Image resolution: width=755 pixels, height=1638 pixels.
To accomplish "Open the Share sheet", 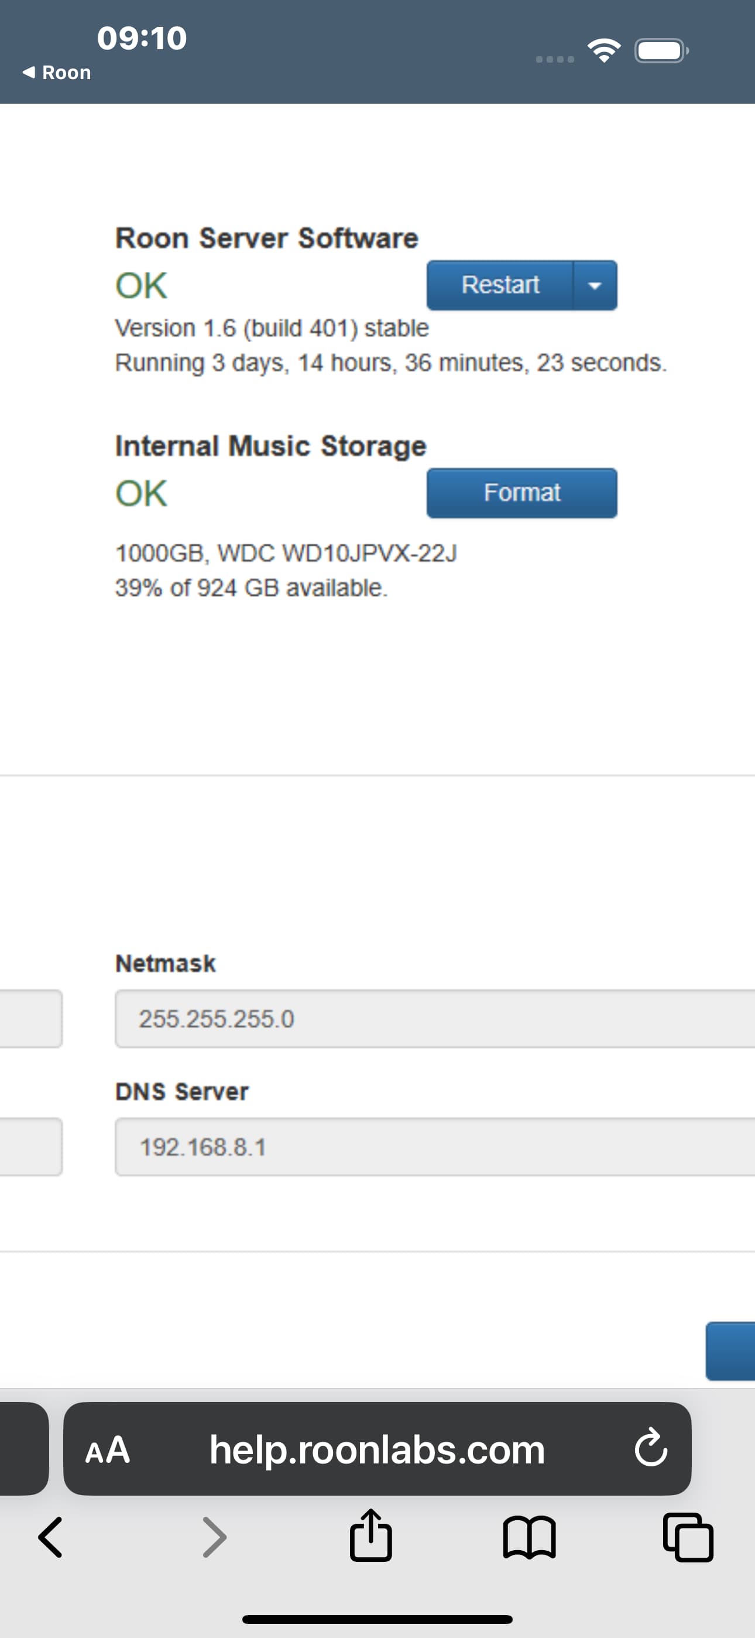I will pos(370,1536).
